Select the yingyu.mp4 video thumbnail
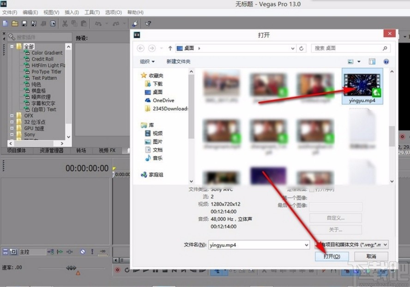410x287 pixels. [x=362, y=86]
